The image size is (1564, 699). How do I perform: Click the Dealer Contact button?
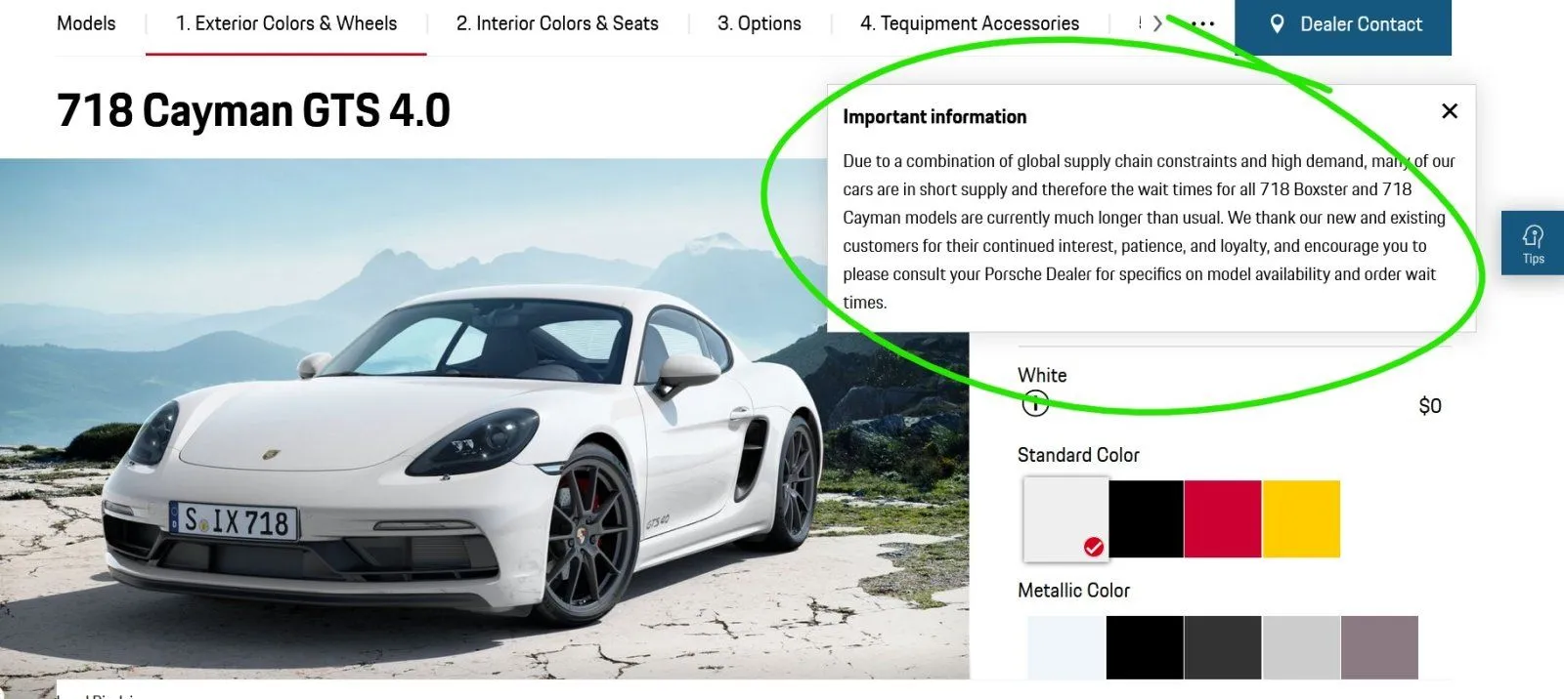[x=1343, y=26]
